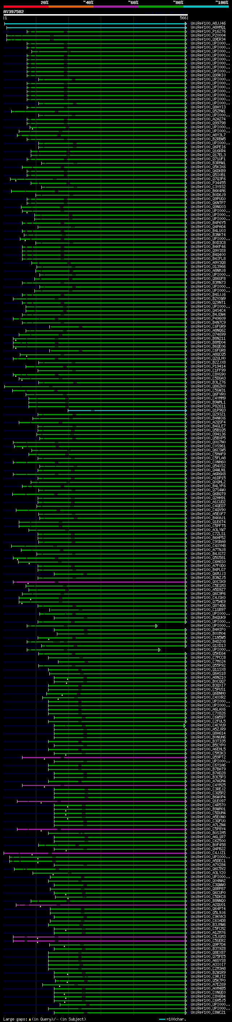Click the query name AV397582

tap(13, 12)
